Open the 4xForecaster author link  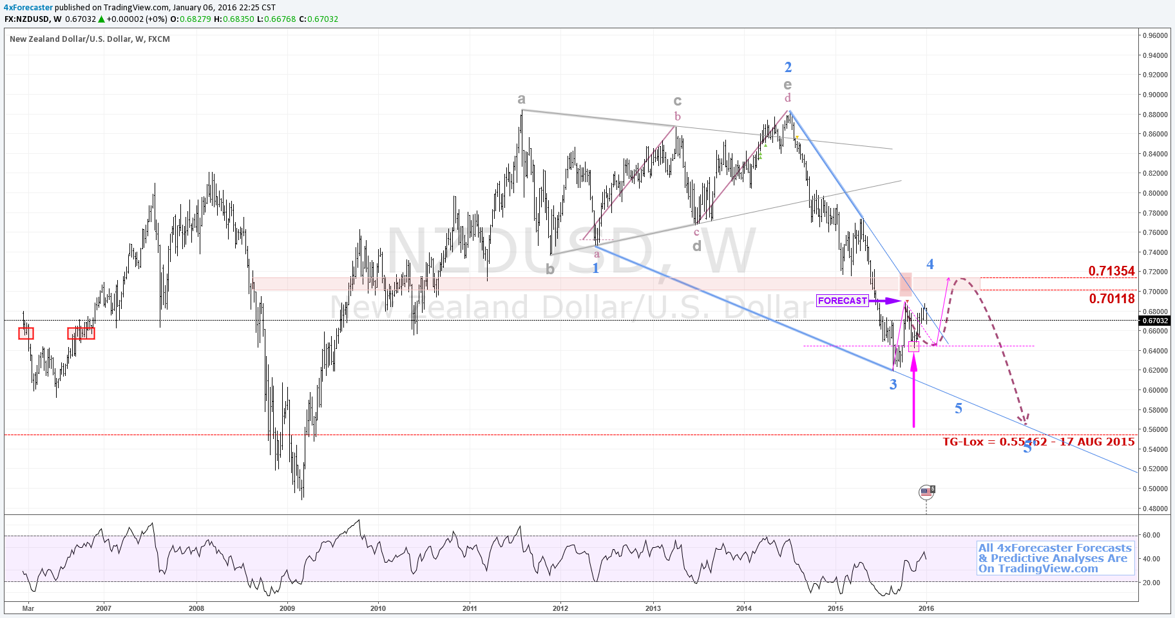(28, 8)
